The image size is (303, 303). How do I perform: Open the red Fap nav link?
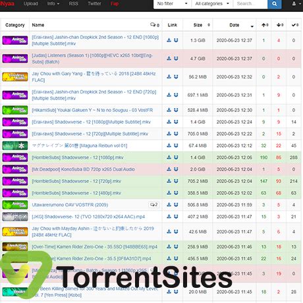[115, 4]
